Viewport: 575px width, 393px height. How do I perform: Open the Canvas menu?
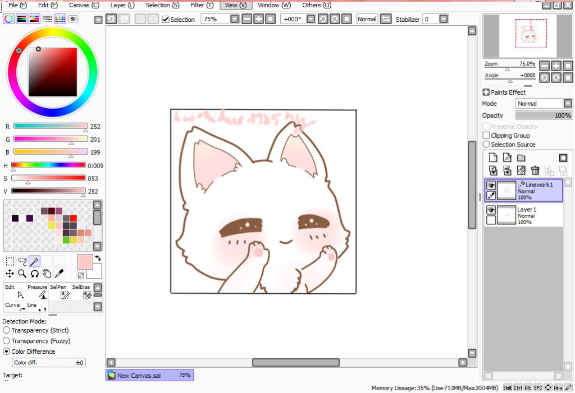pos(84,5)
